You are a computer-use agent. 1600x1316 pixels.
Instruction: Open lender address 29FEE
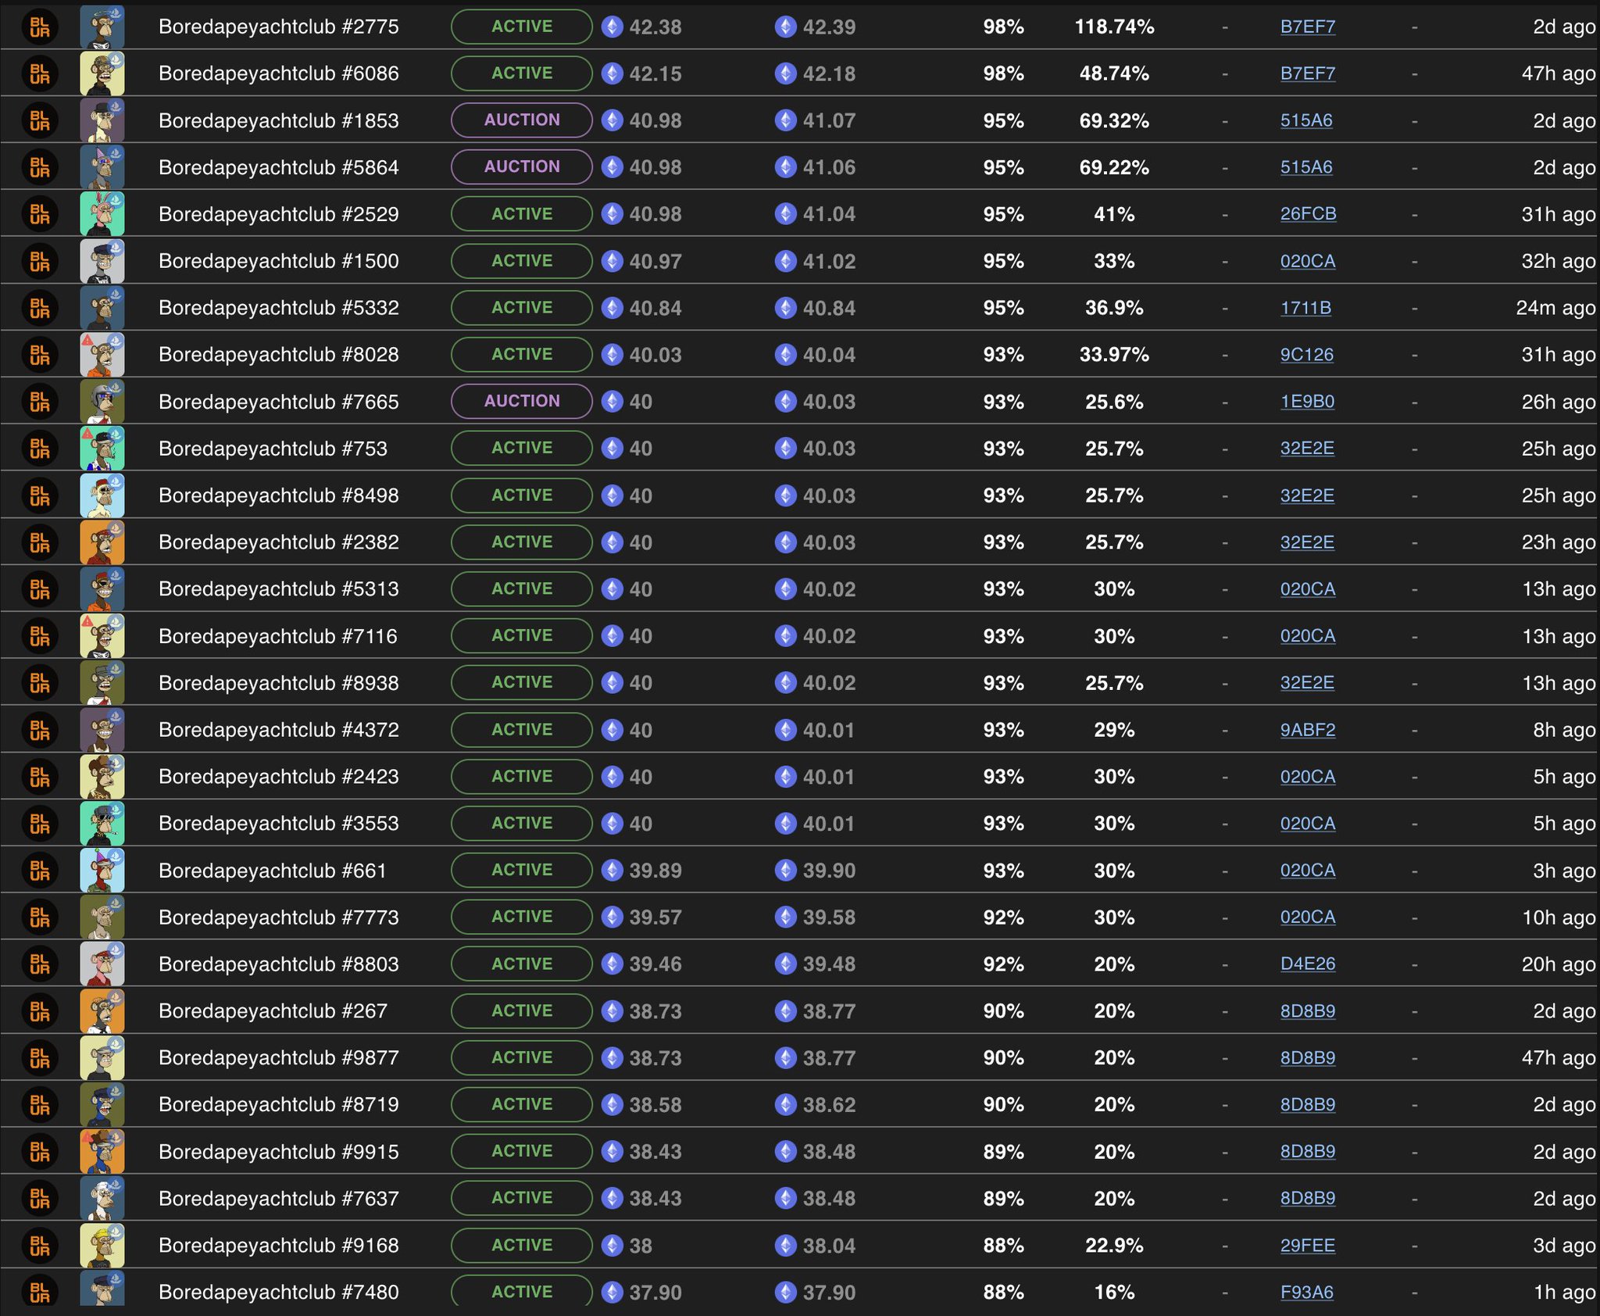pos(1308,1246)
